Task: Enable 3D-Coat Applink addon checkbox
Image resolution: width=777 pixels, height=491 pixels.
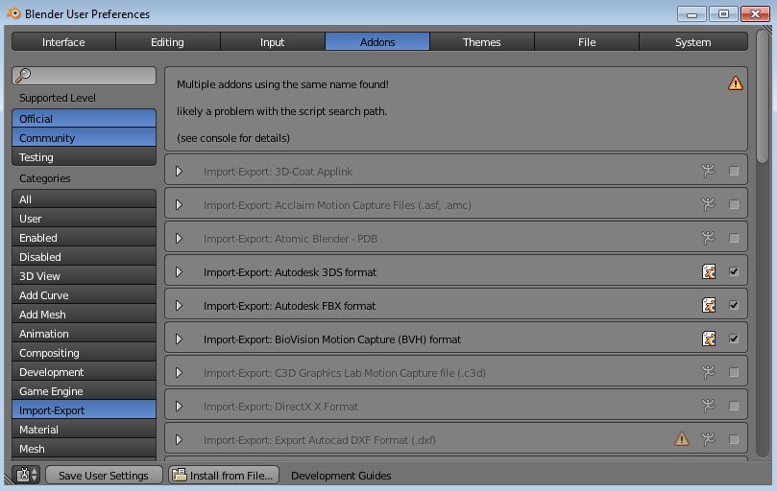Action: [734, 172]
